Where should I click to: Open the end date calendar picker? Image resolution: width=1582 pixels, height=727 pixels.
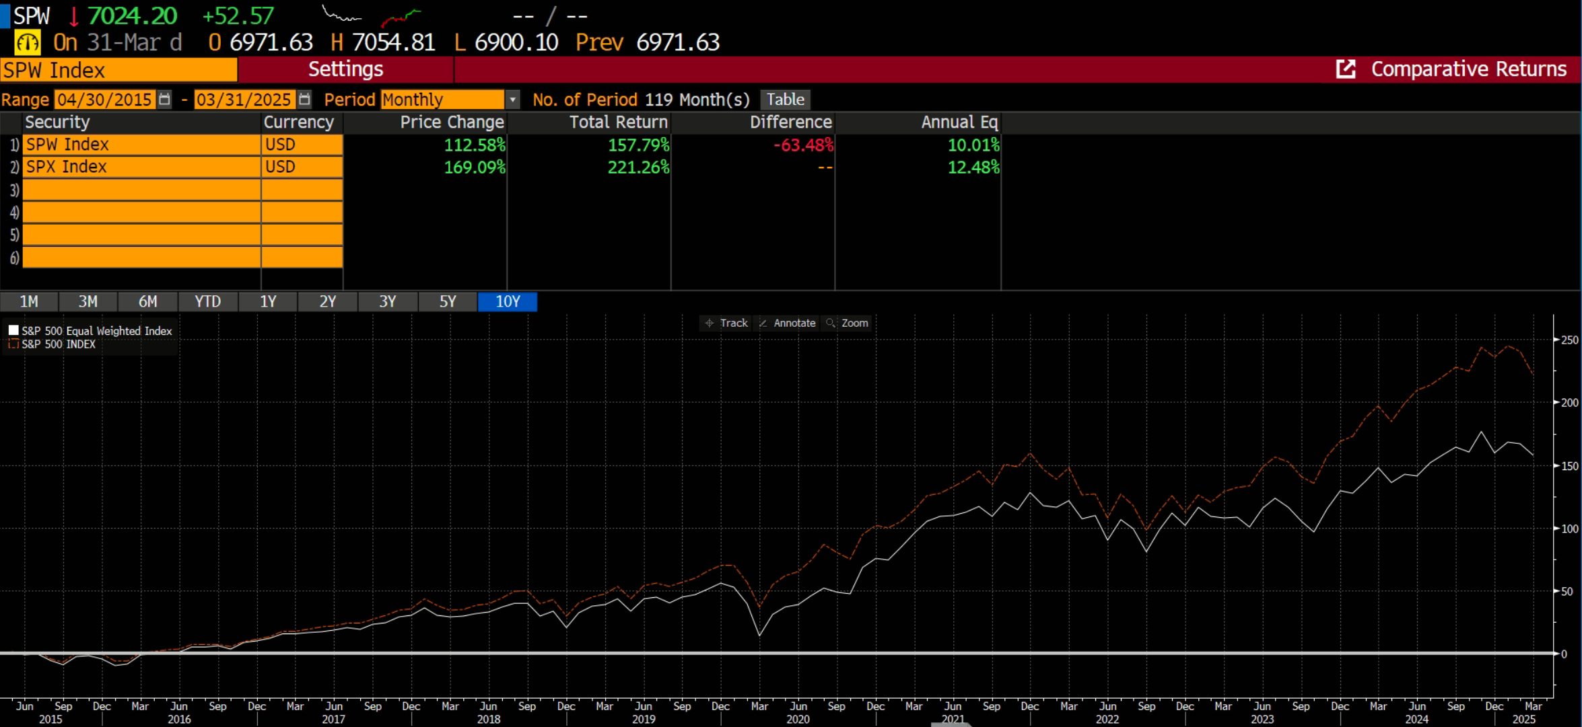coord(304,100)
